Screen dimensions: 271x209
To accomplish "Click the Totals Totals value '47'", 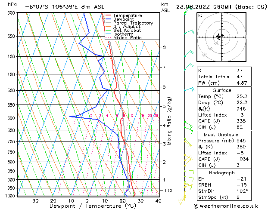I will point(240,77).
